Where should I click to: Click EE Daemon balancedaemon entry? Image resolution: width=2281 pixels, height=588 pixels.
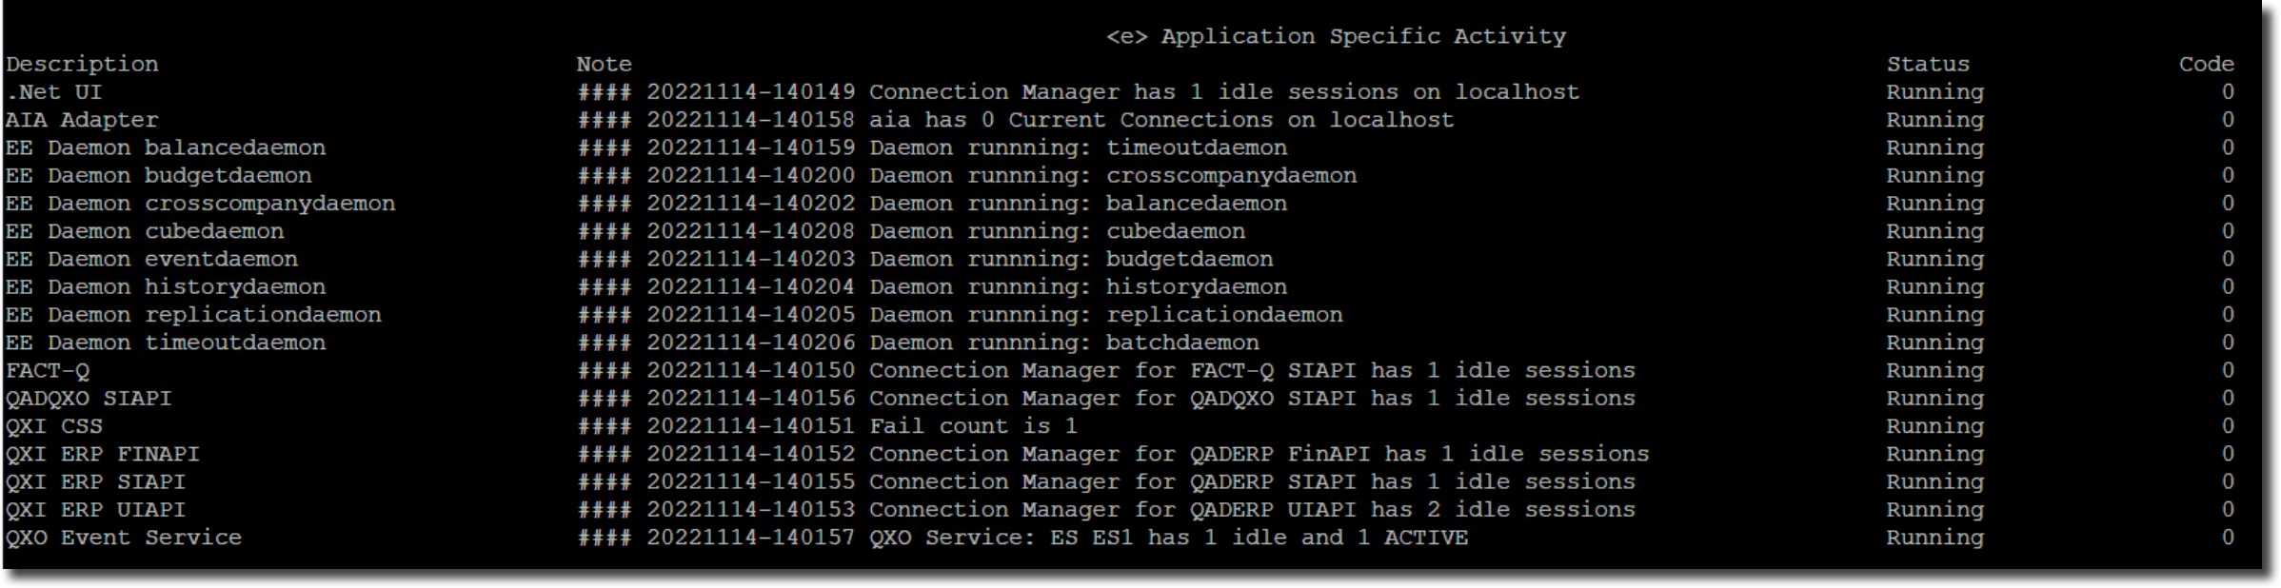tap(166, 147)
